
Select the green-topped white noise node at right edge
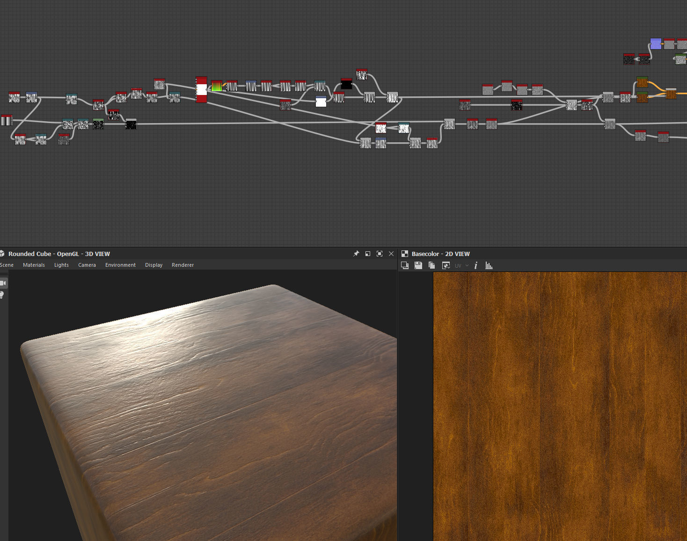[681, 59]
